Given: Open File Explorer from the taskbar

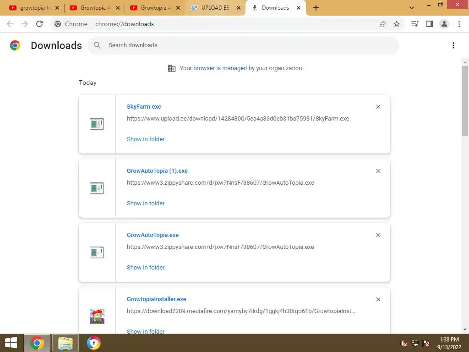Looking at the screenshot, I should tap(65, 343).
